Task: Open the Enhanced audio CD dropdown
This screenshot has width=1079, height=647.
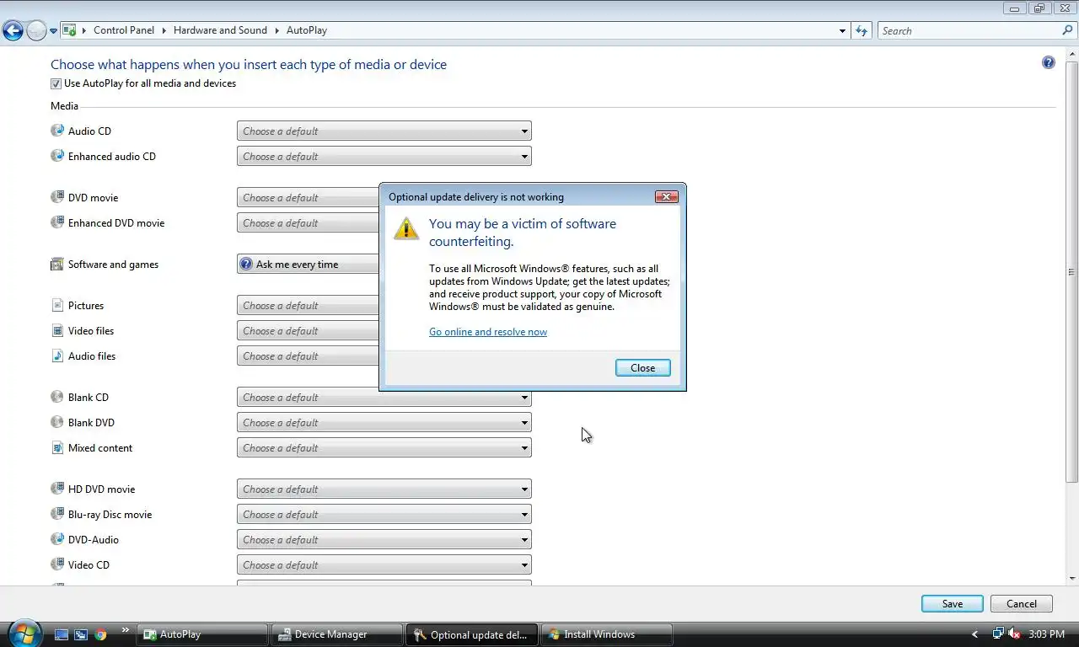Action: point(384,156)
